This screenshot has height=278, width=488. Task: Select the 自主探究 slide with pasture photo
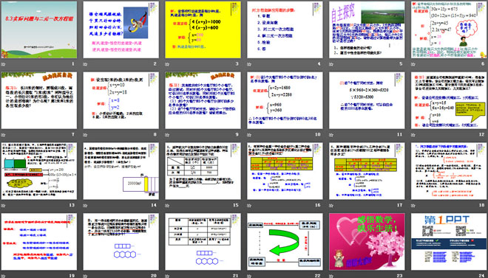(x=367, y=29)
